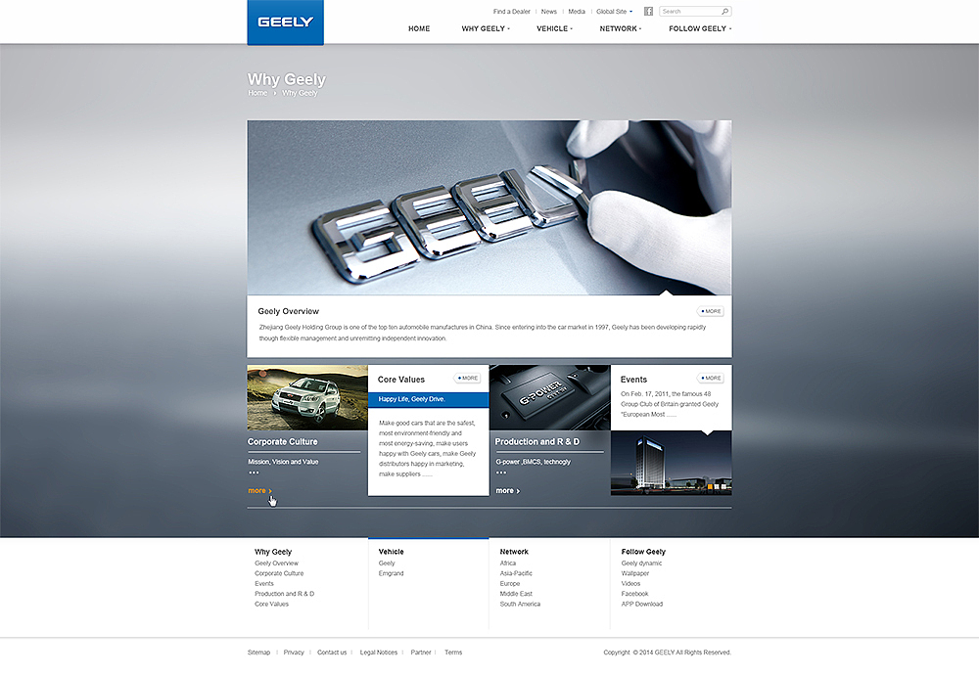Viewport: 979px width, 676px height.
Task: Open the Legal Notices link
Action: tap(378, 653)
